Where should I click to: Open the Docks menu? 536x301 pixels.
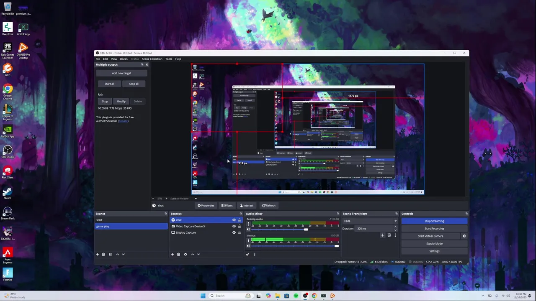pos(124,59)
